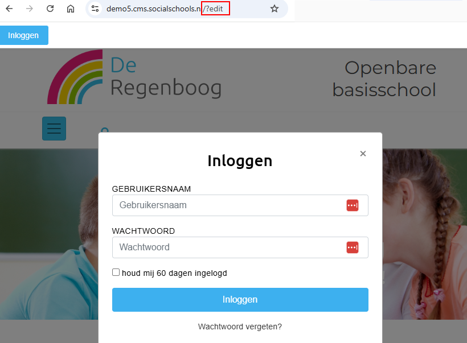Screen dimensions: 467x343
Task: Click the Openbare basisschool header text
Action: pyautogui.click(x=384, y=79)
